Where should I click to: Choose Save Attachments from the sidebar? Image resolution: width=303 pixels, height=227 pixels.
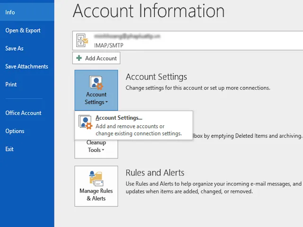click(27, 66)
